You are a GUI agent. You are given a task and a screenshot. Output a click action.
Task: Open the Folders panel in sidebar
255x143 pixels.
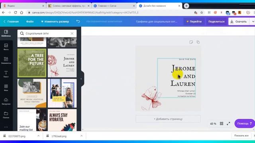[x=6, y=115]
